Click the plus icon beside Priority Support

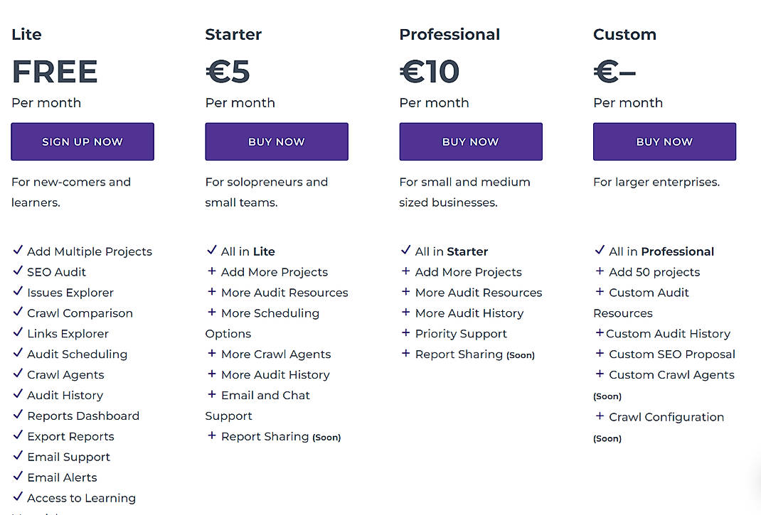coord(405,333)
